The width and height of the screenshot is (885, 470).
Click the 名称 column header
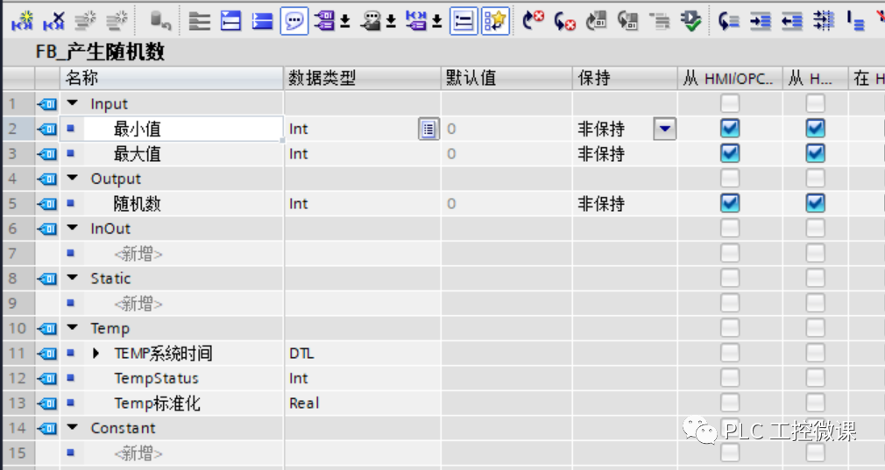(172, 78)
